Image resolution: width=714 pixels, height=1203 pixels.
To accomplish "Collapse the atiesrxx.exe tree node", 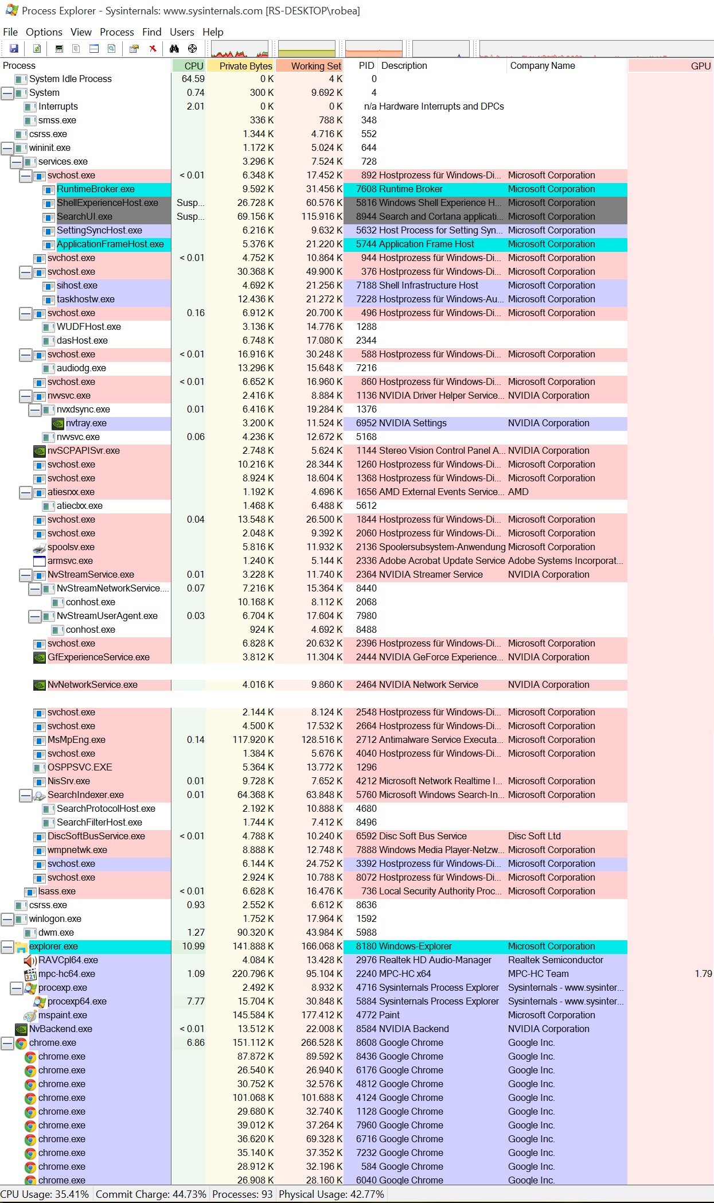I will tap(26, 492).
